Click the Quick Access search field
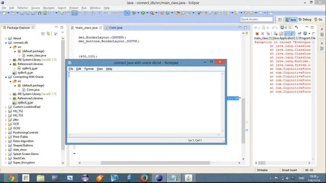This screenshot has height=183, width=326. tap(256, 19)
